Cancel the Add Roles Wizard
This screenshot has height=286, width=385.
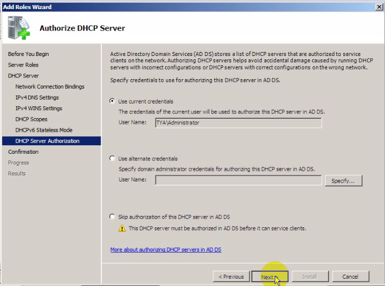[x=351, y=276]
